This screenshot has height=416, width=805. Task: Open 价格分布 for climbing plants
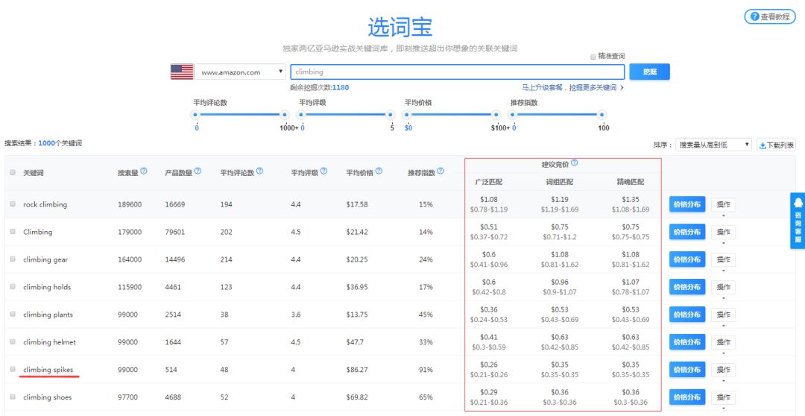687,315
